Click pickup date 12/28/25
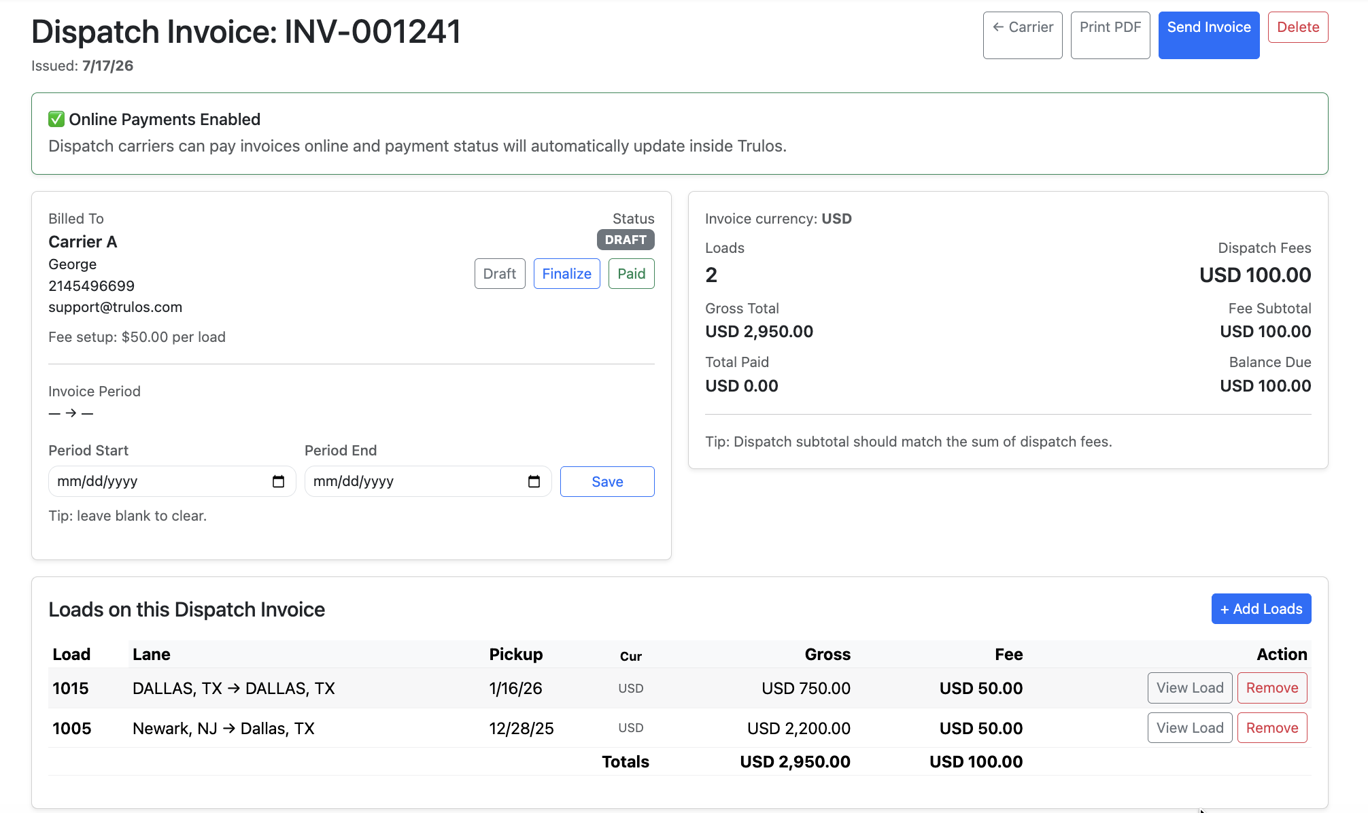Image resolution: width=1368 pixels, height=813 pixels. pyautogui.click(x=521, y=729)
